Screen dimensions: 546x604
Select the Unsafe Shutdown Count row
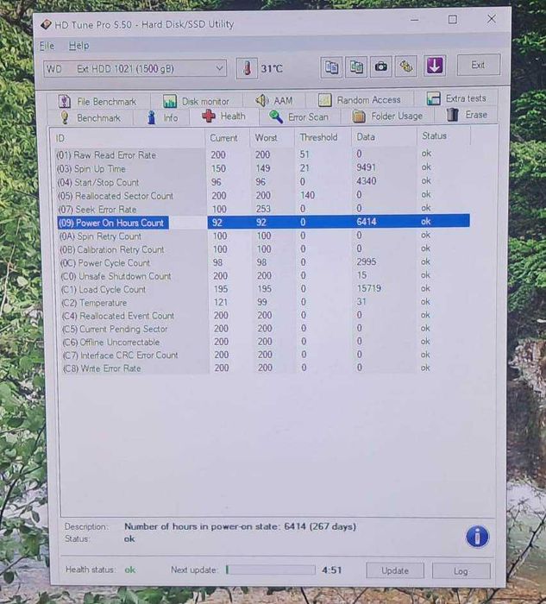click(x=264, y=276)
